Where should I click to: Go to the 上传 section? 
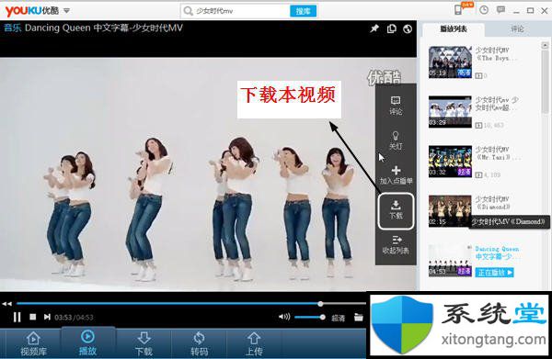pos(254,343)
